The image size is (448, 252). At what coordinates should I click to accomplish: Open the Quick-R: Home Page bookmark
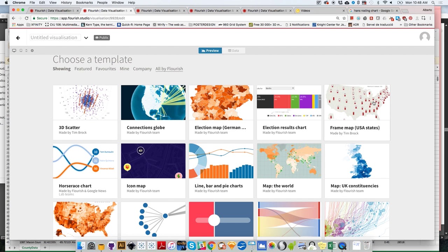pos(133,25)
